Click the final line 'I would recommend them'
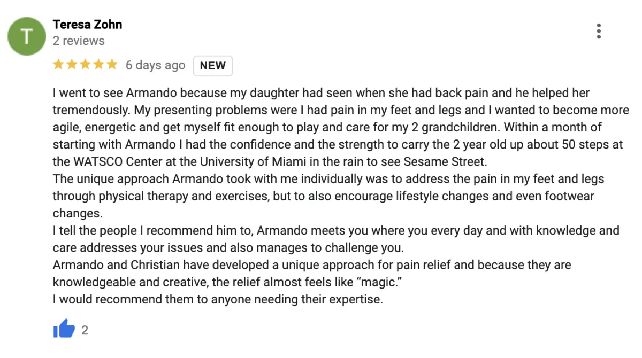 click(218, 299)
